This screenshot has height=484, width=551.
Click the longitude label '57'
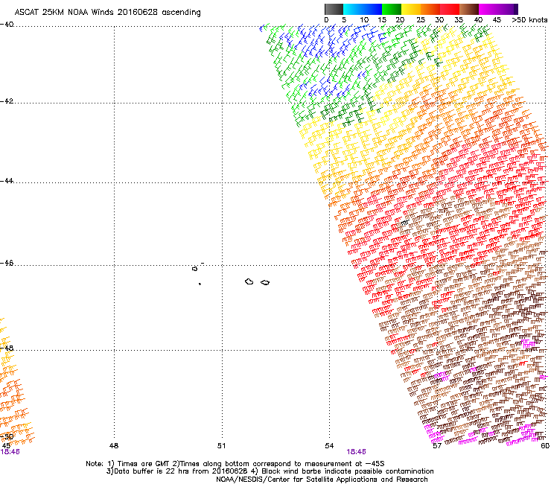point(437,446)
